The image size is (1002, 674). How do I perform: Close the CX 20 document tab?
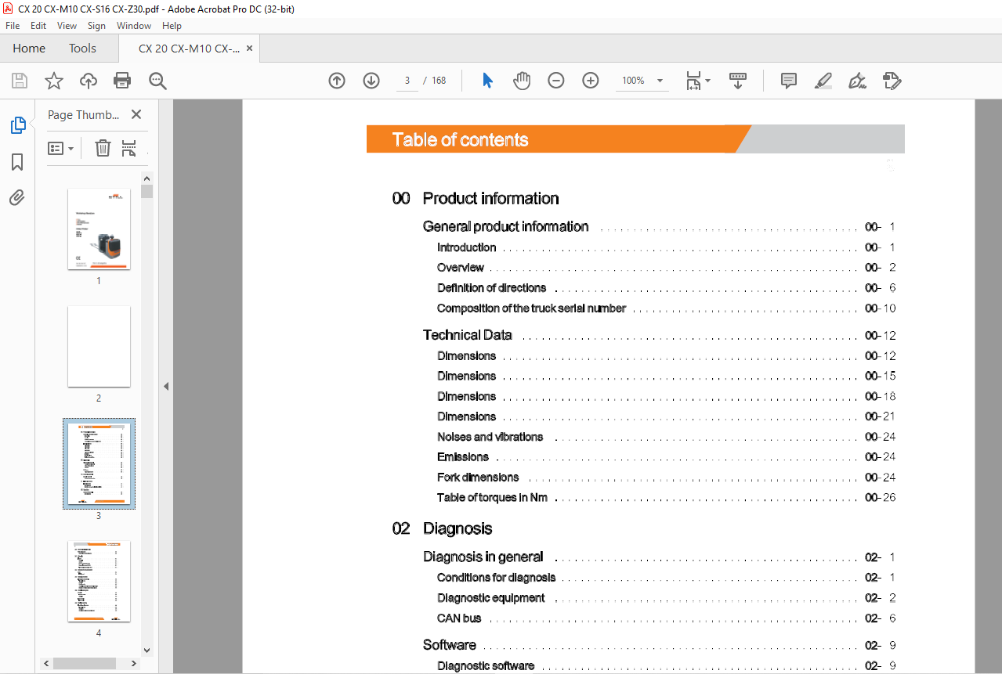[250, 49]
